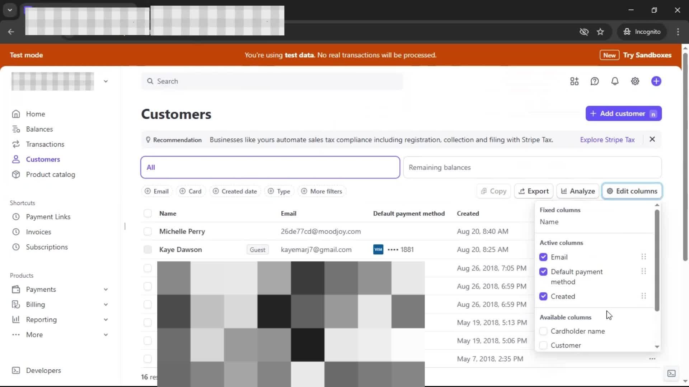The height and width of the screenshot is (387, 689).
Task: Open Product catalog in sidebar
Action: point(50,175)
